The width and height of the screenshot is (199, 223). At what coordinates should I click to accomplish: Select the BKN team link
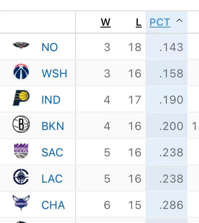click(53, 126)
